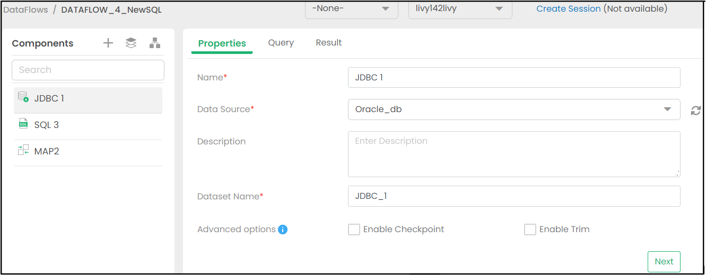Click the DataFlows breadcrumb link

(x=25, y=10)
